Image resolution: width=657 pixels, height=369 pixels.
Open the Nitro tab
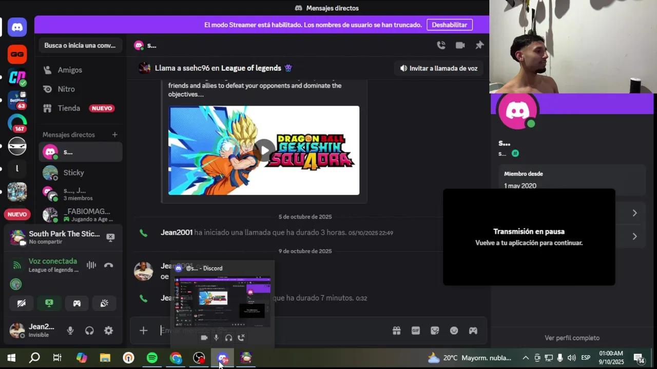pyautogui.click(x=81, y=89)
